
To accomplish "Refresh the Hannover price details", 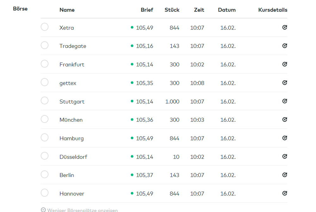I will pos(284,193).
